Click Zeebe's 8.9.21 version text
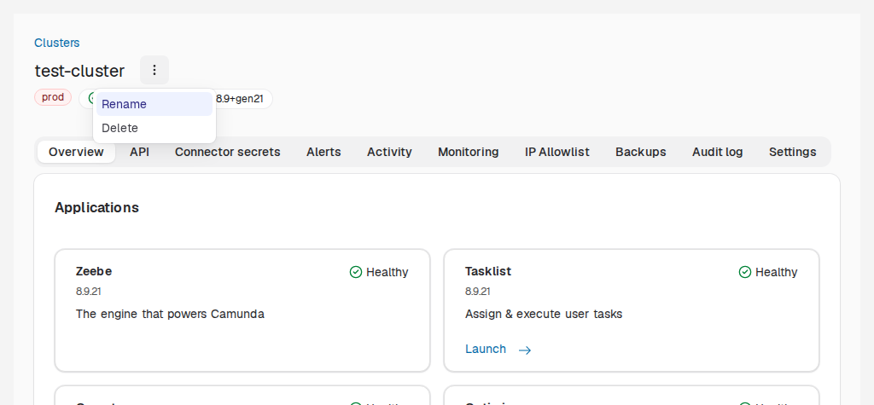 click(88, 292)
